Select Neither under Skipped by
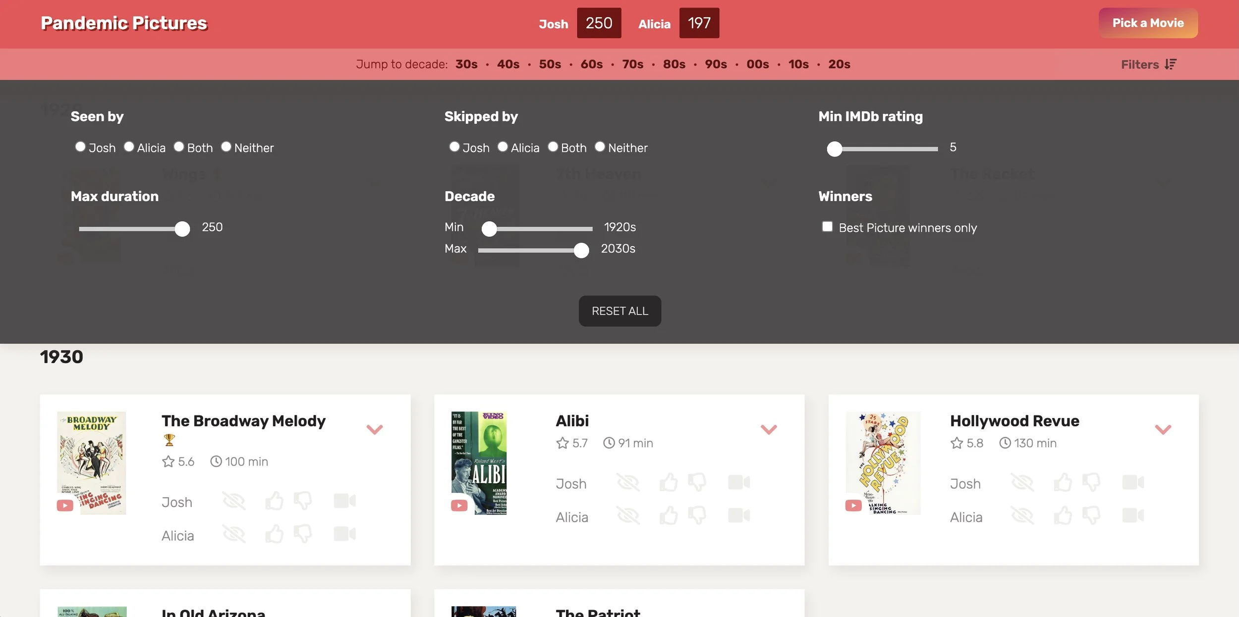The image size is (1239, 617). [x=600, y=147]
